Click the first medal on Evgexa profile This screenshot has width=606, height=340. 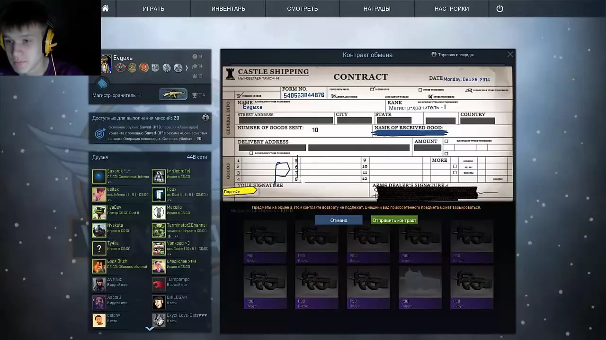tap(121, 68)
